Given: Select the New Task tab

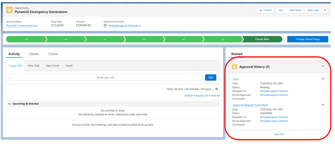Looking at the screenshot, I should click(34, 66).
